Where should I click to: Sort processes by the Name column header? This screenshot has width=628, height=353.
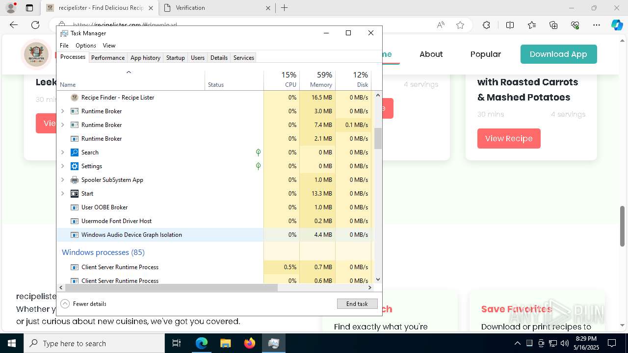131,80
